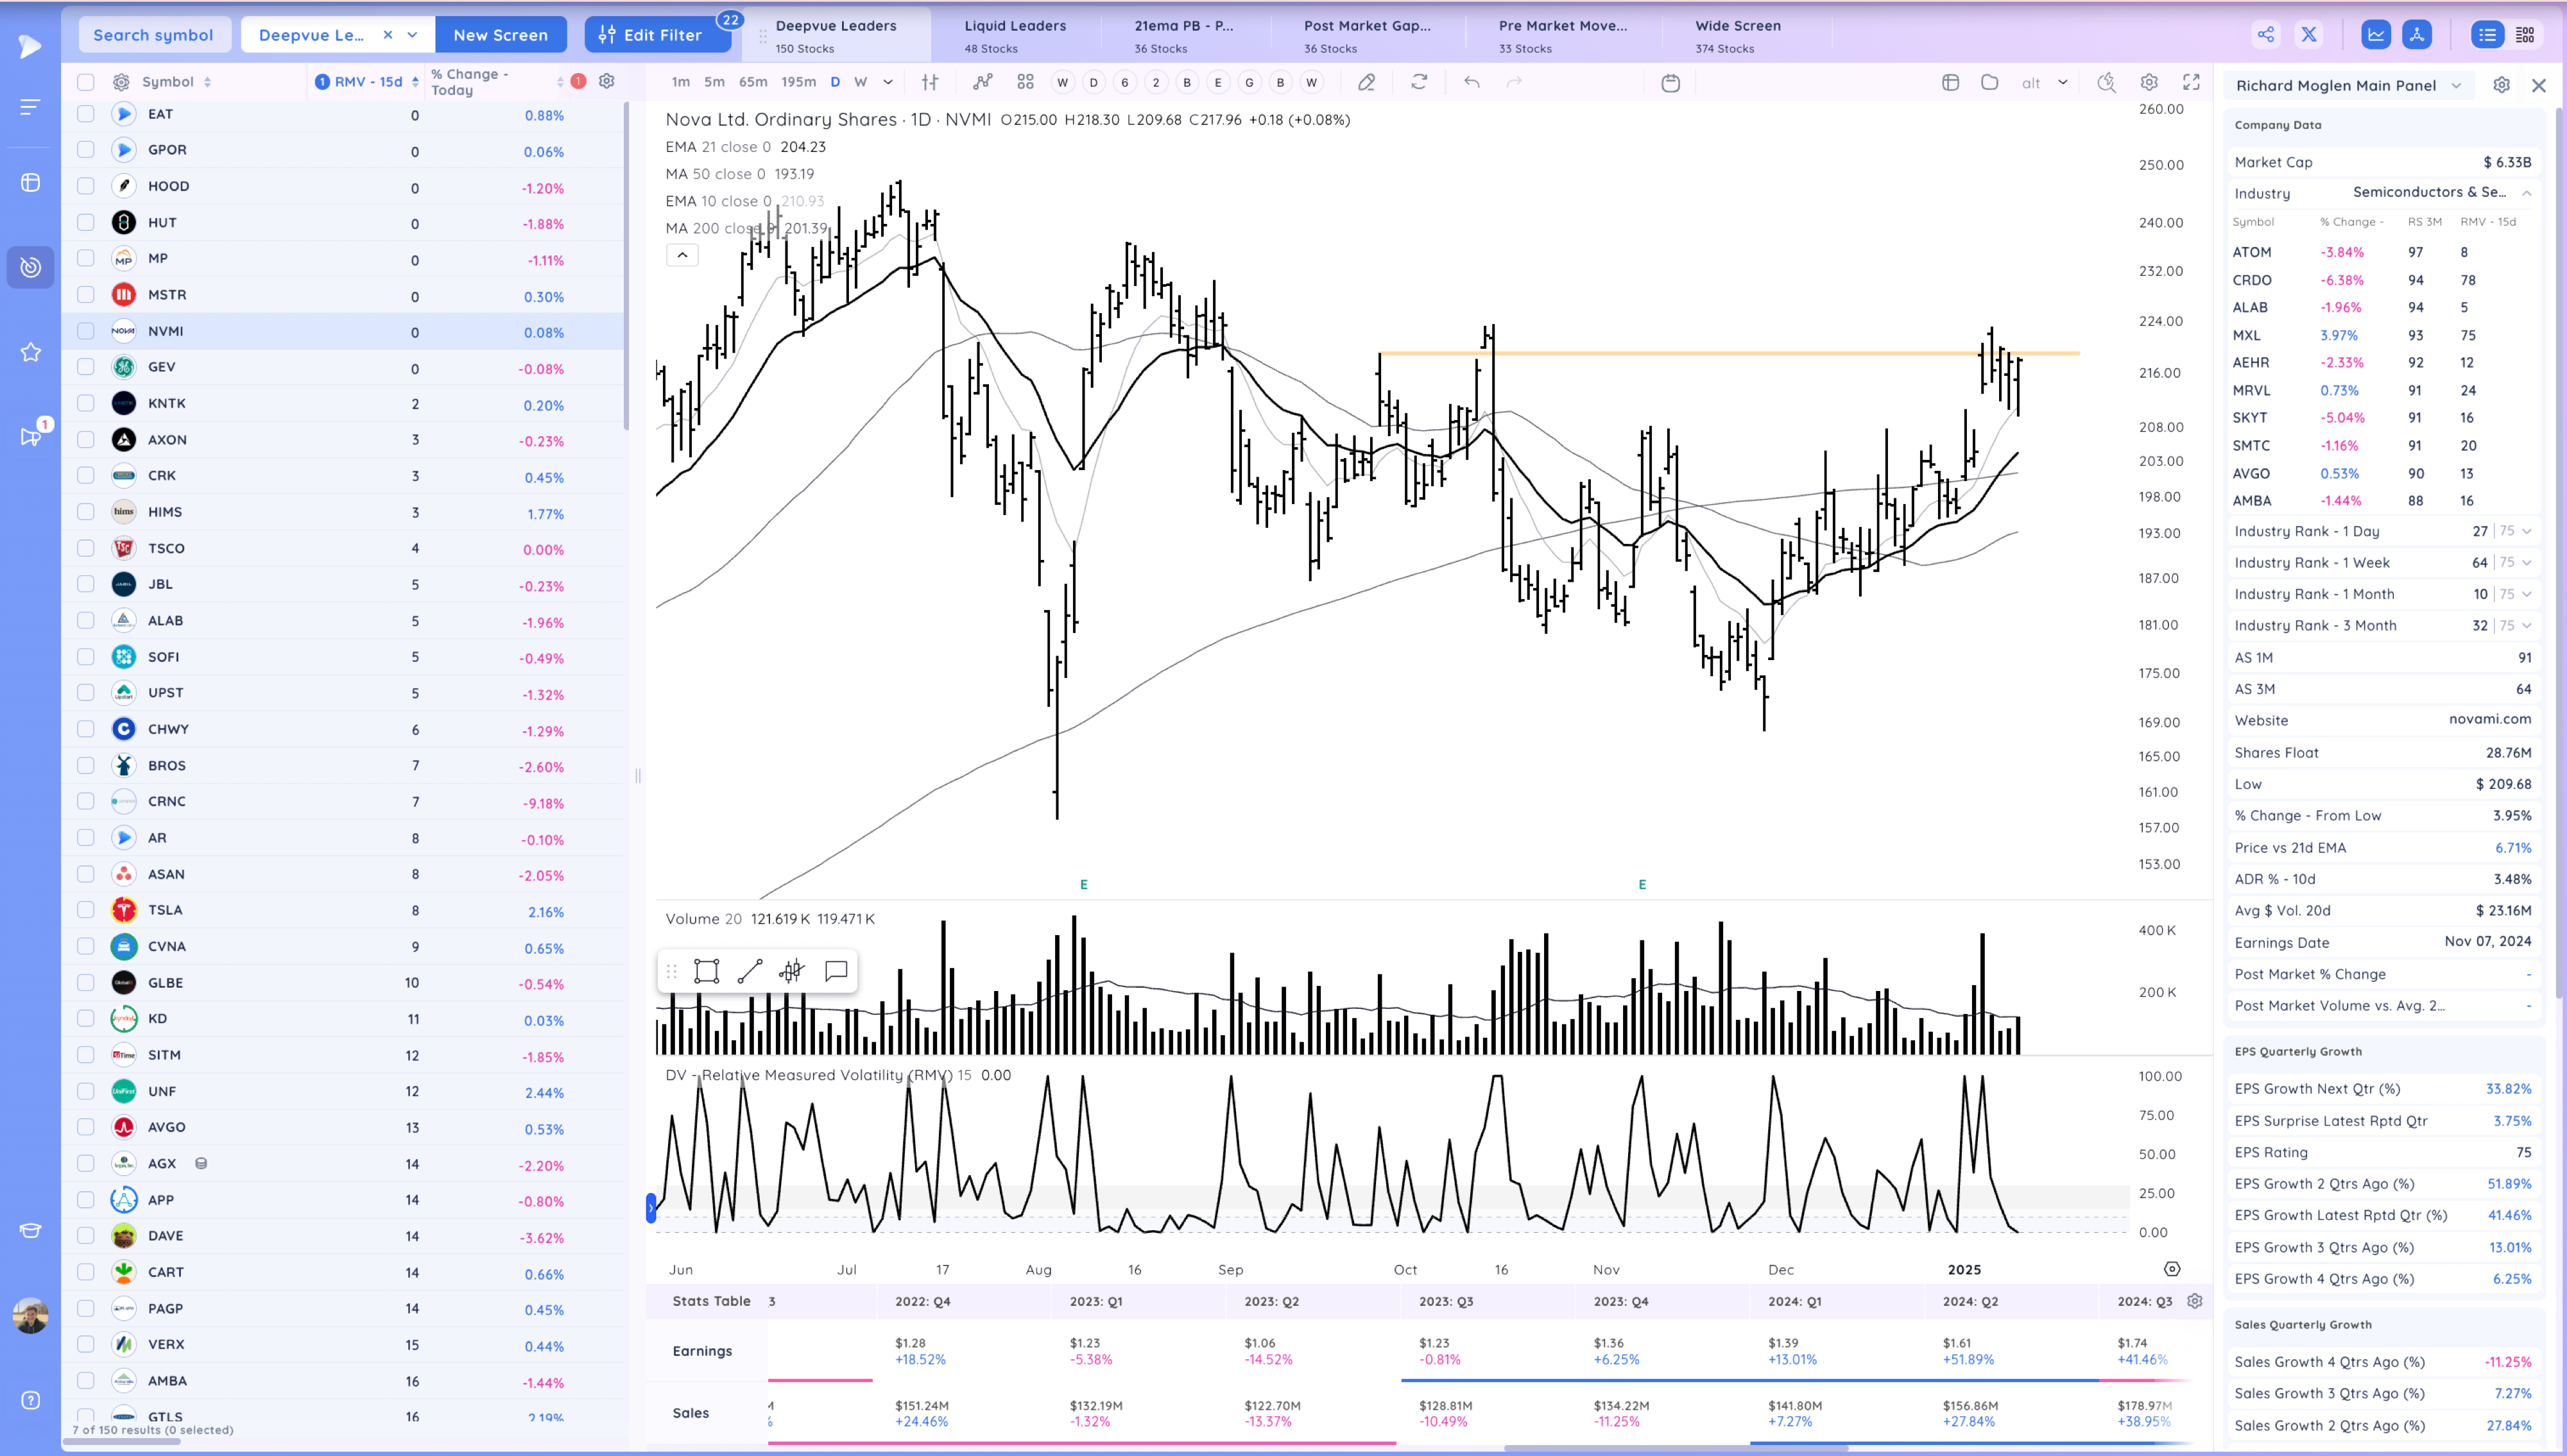Switch to list view layout
The width and height of the screenshot is (2567, 1456).
click(x=2487, y=35)
